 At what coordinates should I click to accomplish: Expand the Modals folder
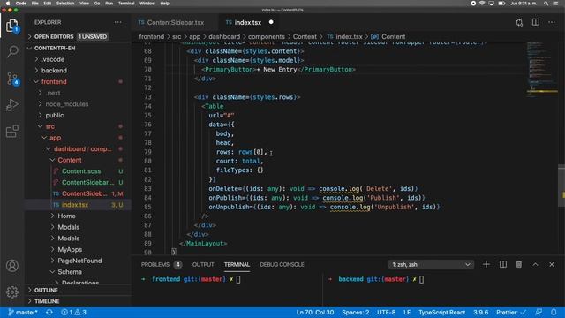[69, 227]
